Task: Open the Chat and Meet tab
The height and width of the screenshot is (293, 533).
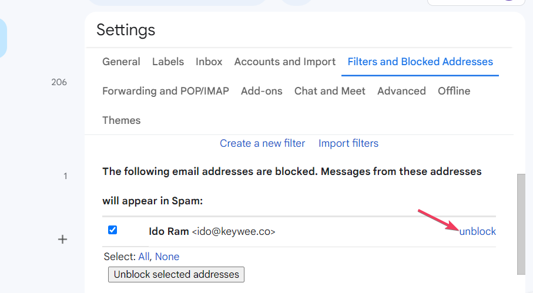Action: click(x=330, y=91)
